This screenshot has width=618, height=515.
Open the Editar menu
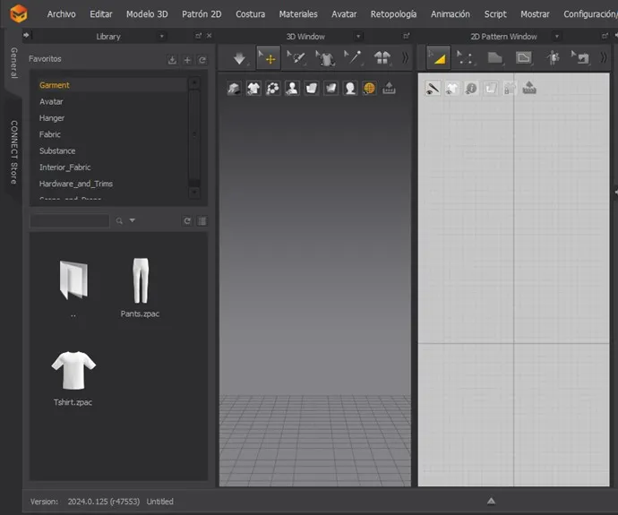click(x=101, y=14)
